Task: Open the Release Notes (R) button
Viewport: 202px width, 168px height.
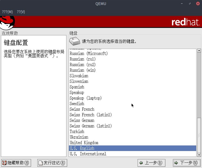Action: pos(52,163)
